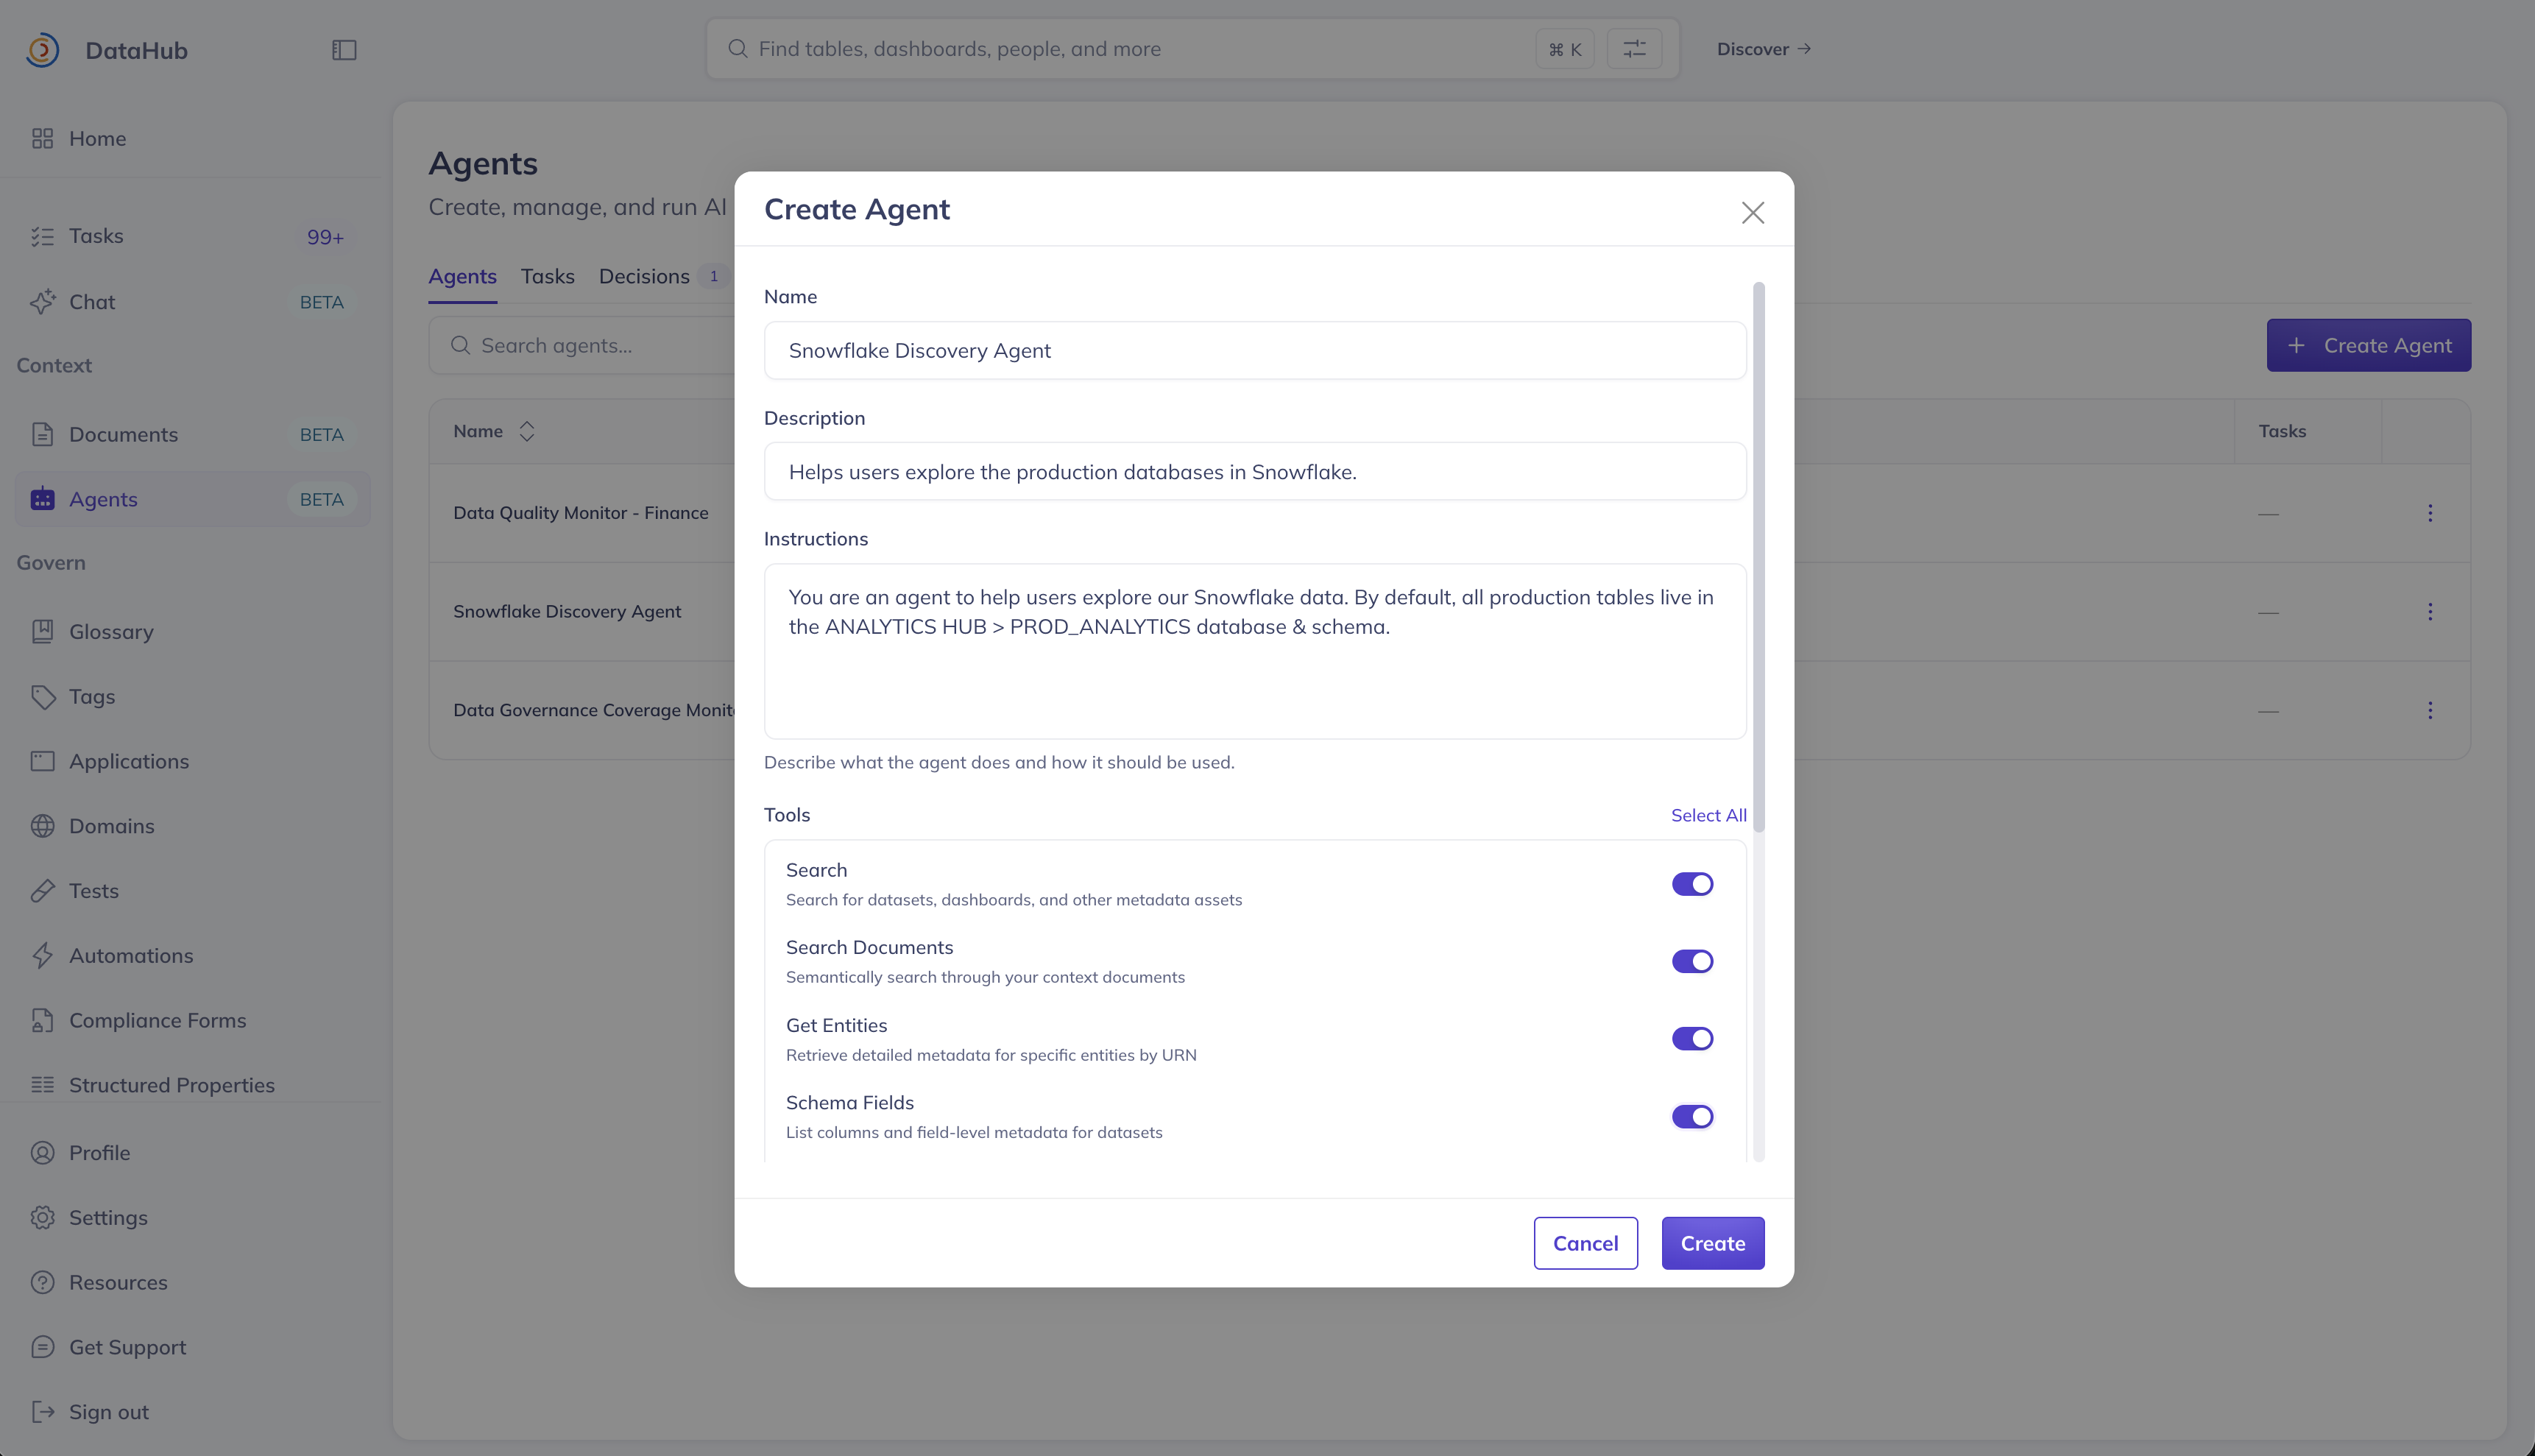This screenshot has width=2535, height=1456.
Task: Click Select All tools link
Action: [1708, 815]
